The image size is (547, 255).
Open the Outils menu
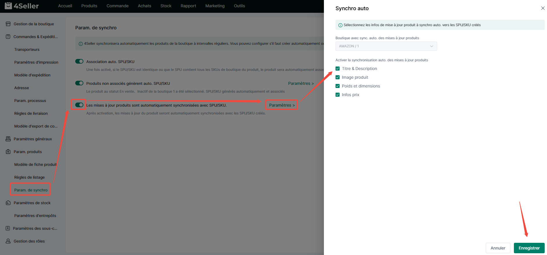239,6
